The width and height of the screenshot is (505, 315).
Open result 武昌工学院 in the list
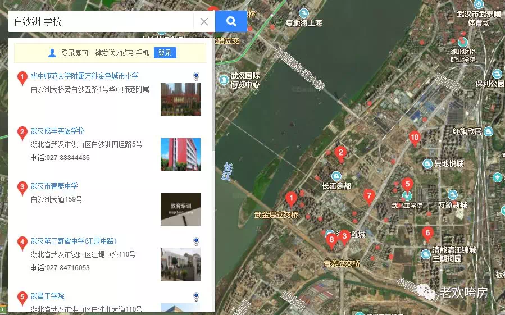pos(47,296)
